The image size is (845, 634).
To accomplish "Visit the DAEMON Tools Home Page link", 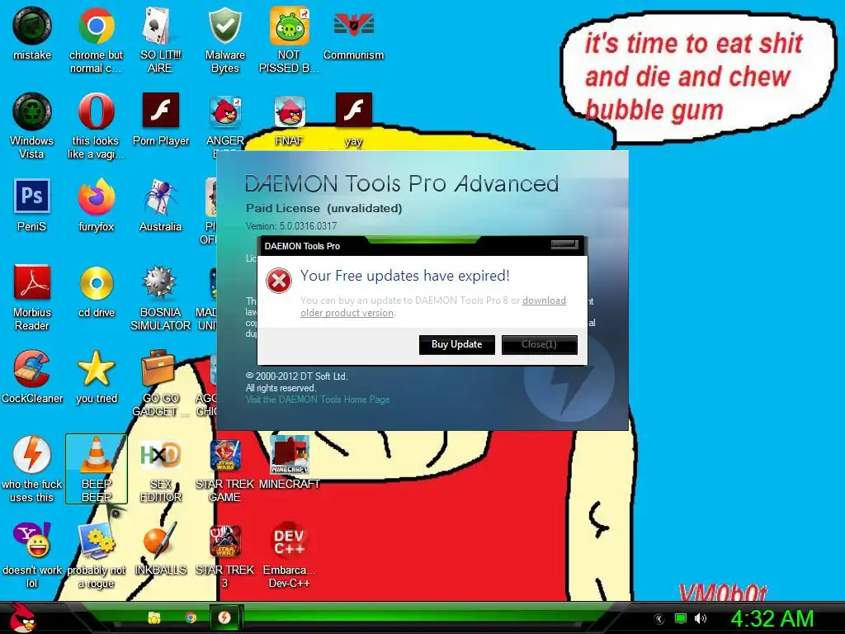I will click(318, 400).
